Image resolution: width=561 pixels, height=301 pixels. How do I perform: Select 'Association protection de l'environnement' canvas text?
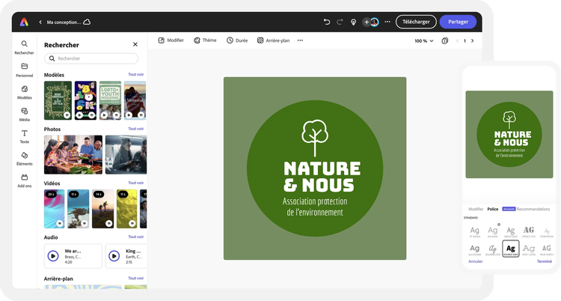pyautogui.click(x=315, y=207)
